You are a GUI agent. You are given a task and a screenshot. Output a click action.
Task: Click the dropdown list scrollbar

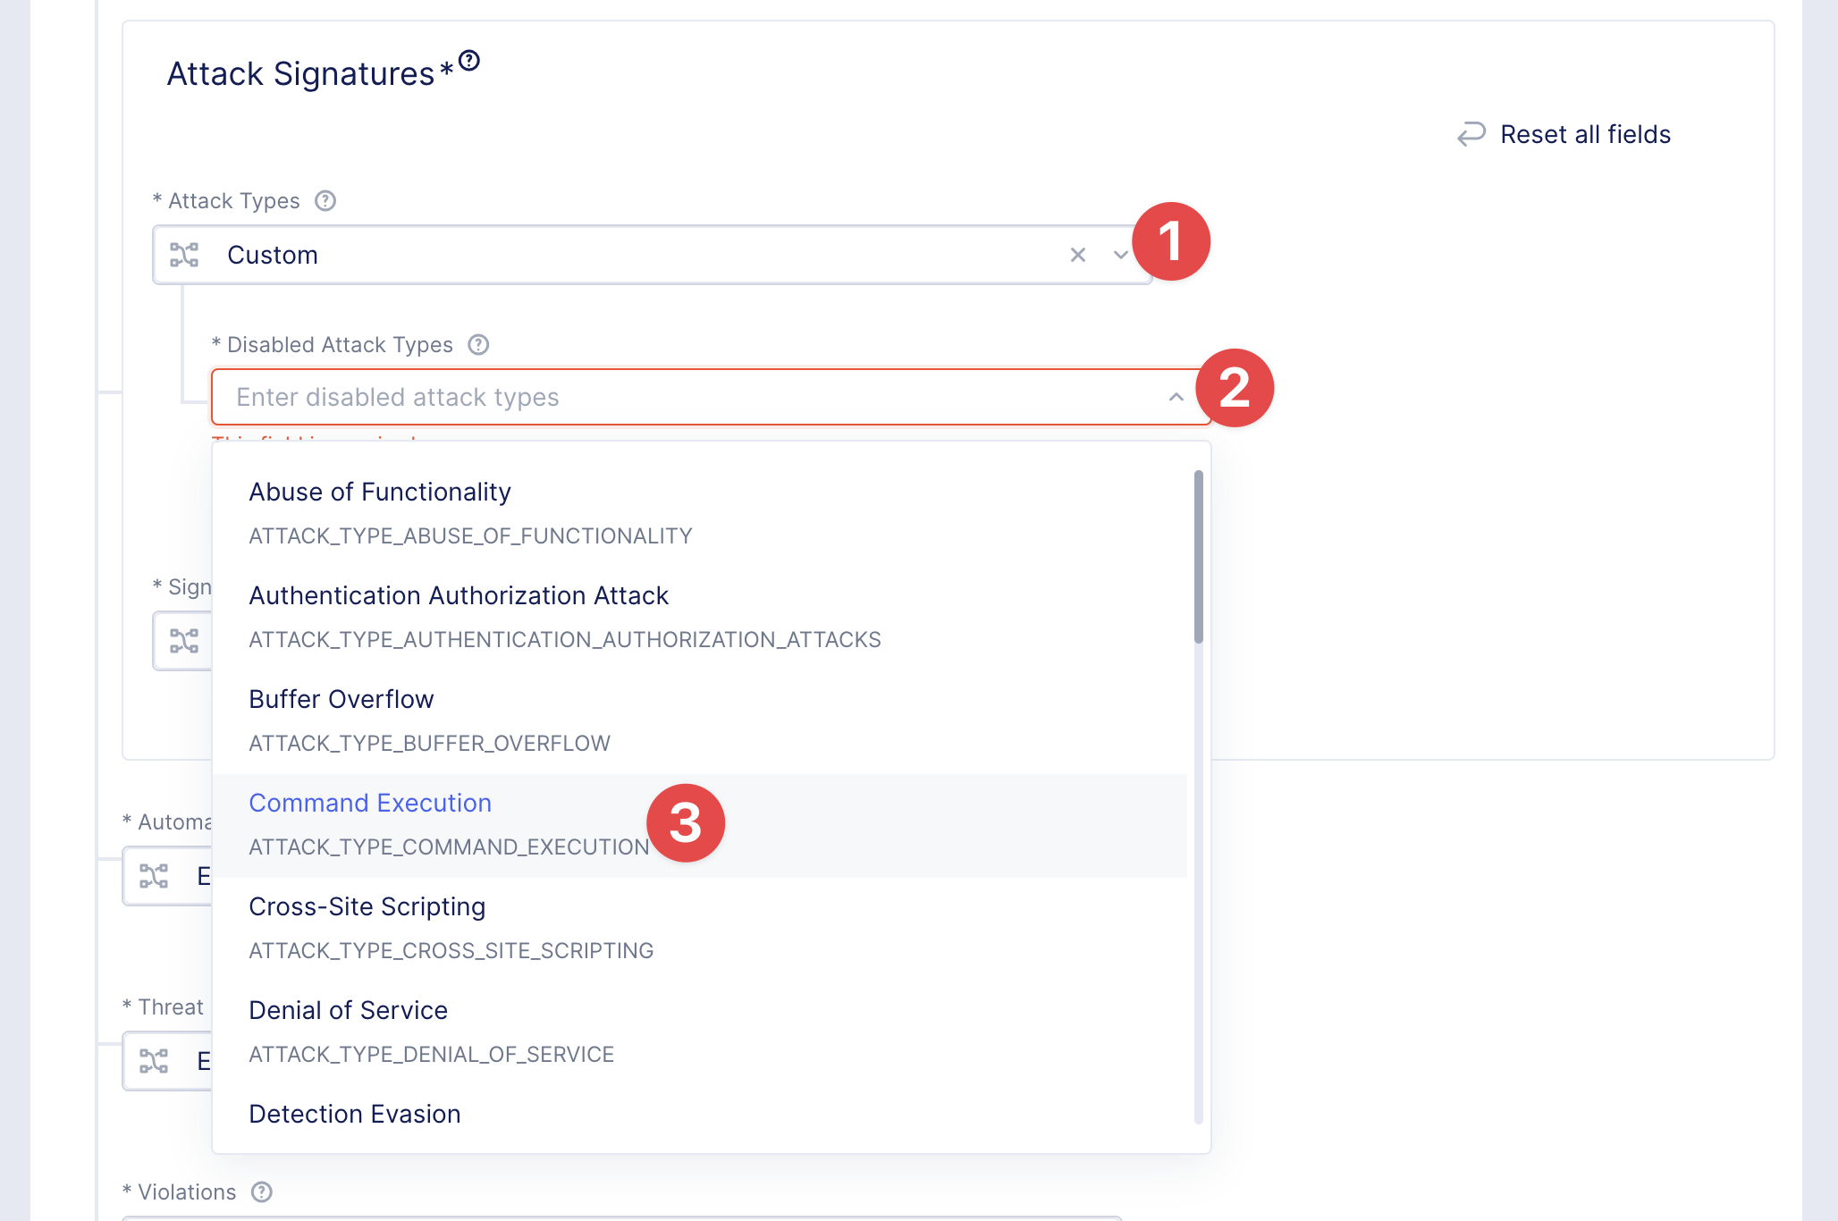[x=1198, y=556]
